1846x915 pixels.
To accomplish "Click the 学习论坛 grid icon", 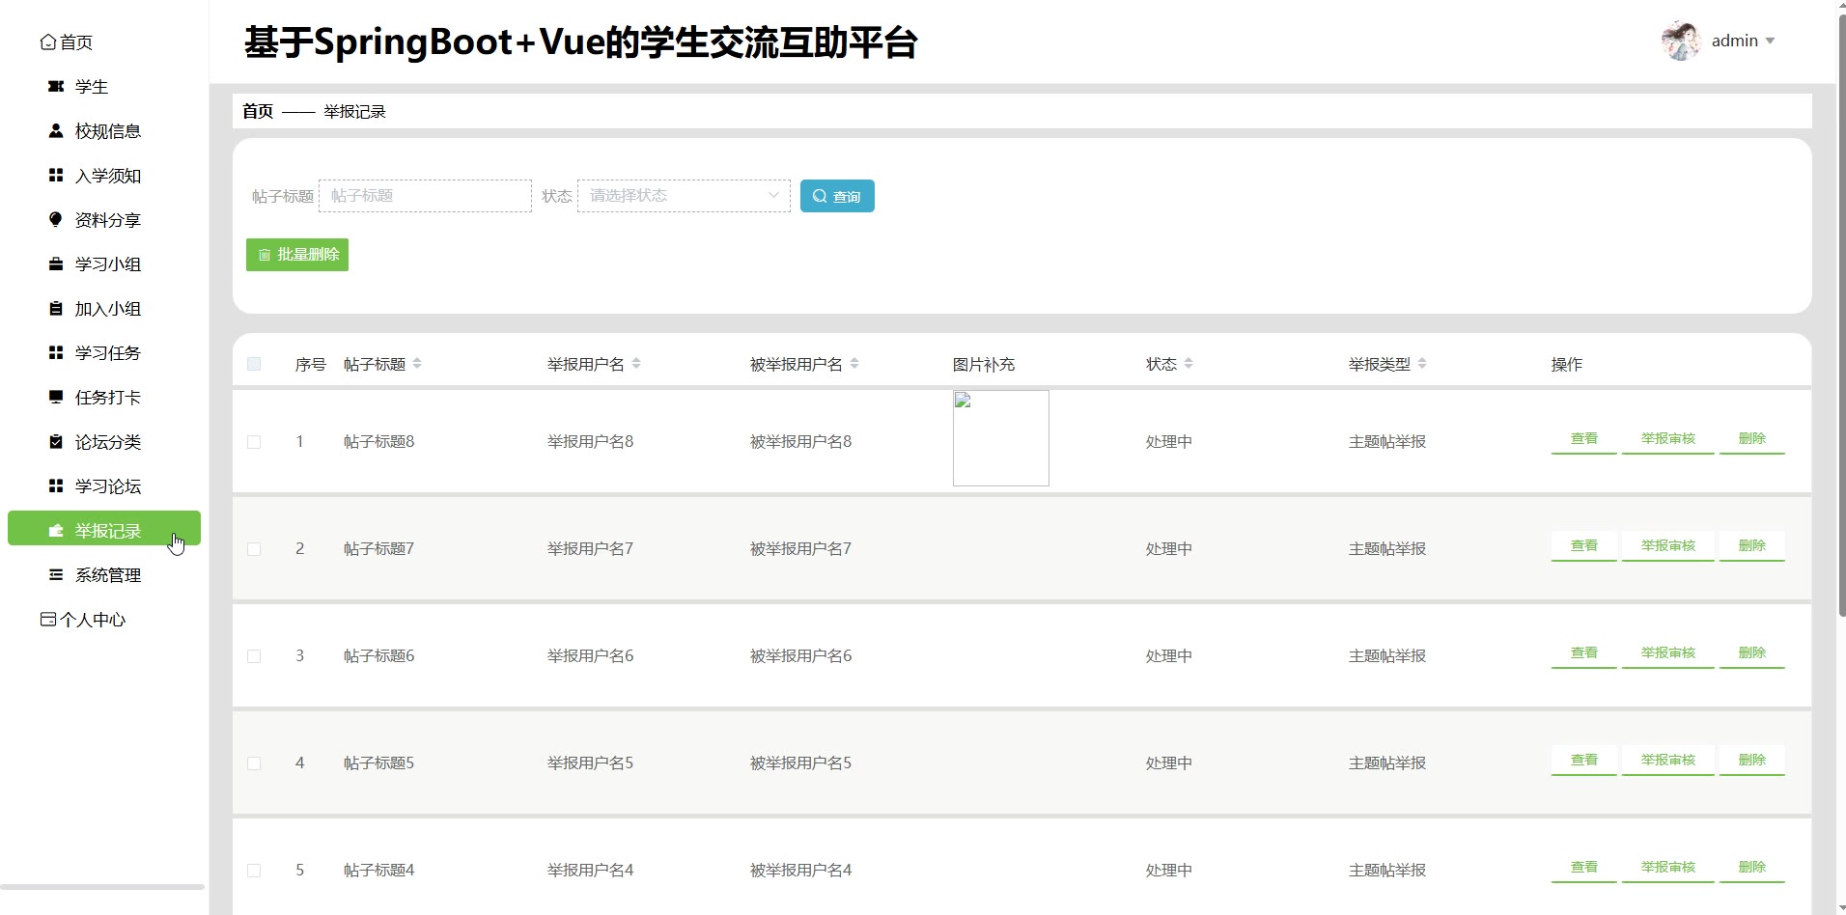I will (x=56, y=486).
